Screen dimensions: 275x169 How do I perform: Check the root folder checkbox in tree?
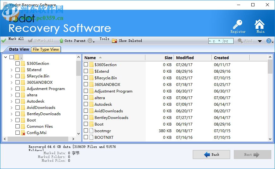(12, 57)
